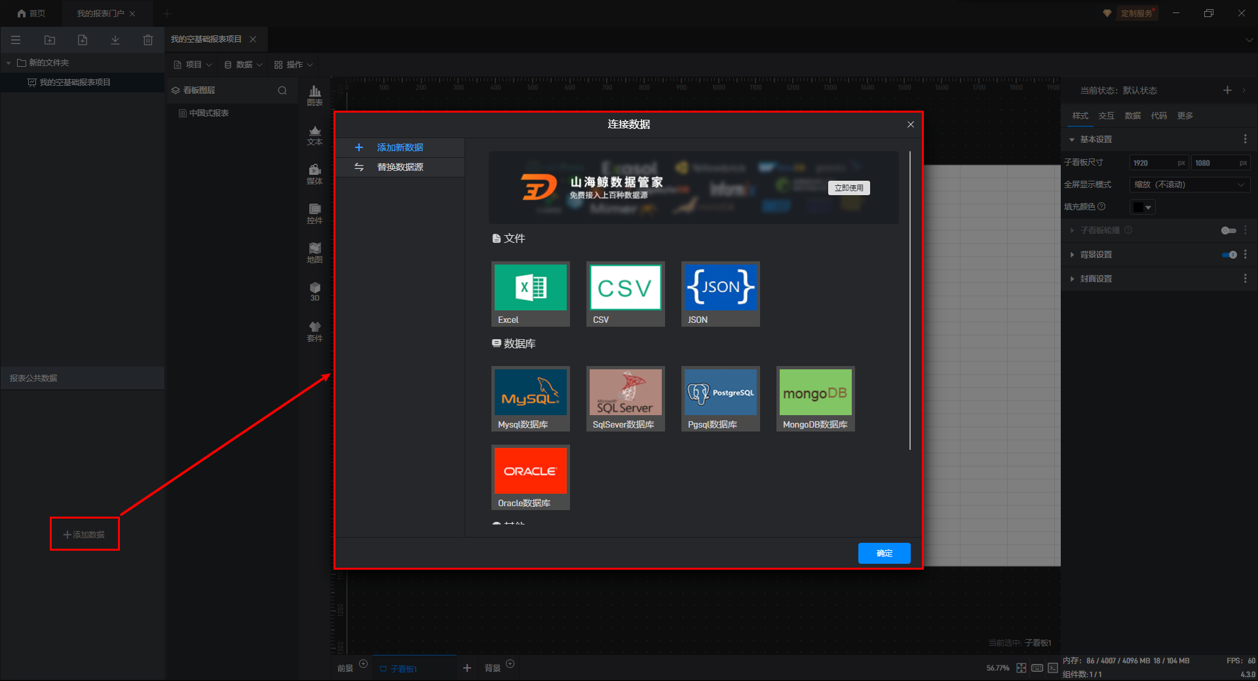Viewport: 1258px width, 681px height.
Task: Search layers with the magnifier icon
Action: (x=282, y=90)
